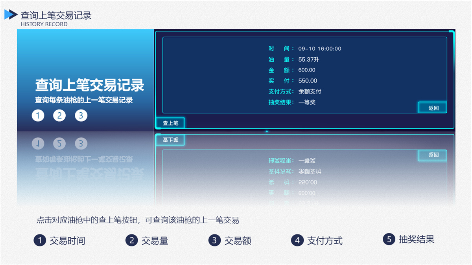Click the dark circle 3 beside 交易额
472x265 pixels.
[214, 240]
